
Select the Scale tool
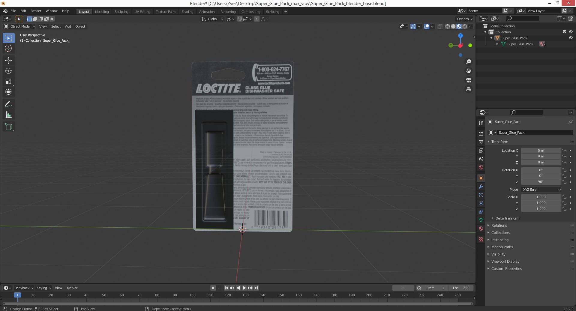[x=8, y=82]
